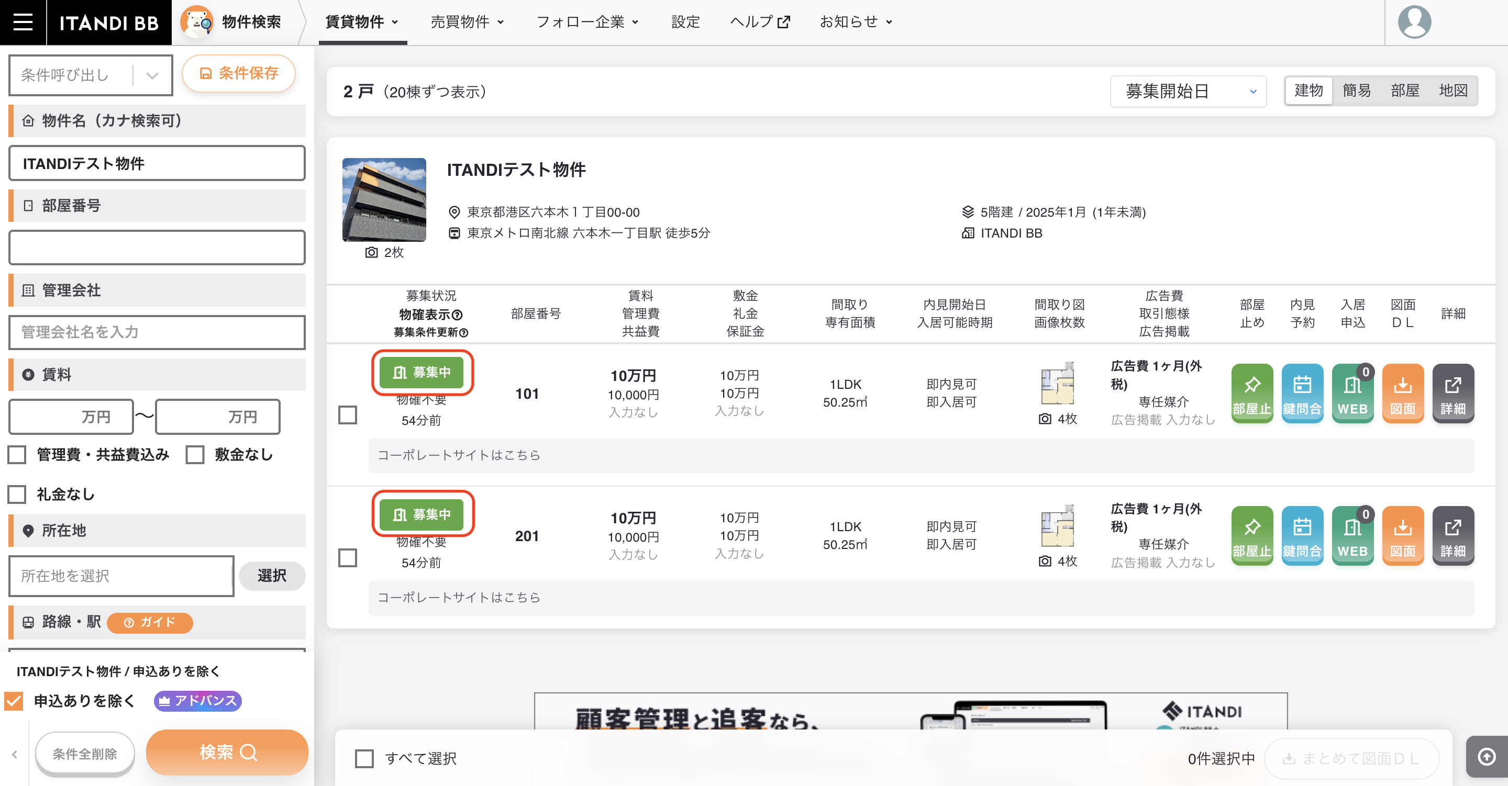
Task: Click the scroll-to-top arrow button
Action: (x=1487, y=757)
